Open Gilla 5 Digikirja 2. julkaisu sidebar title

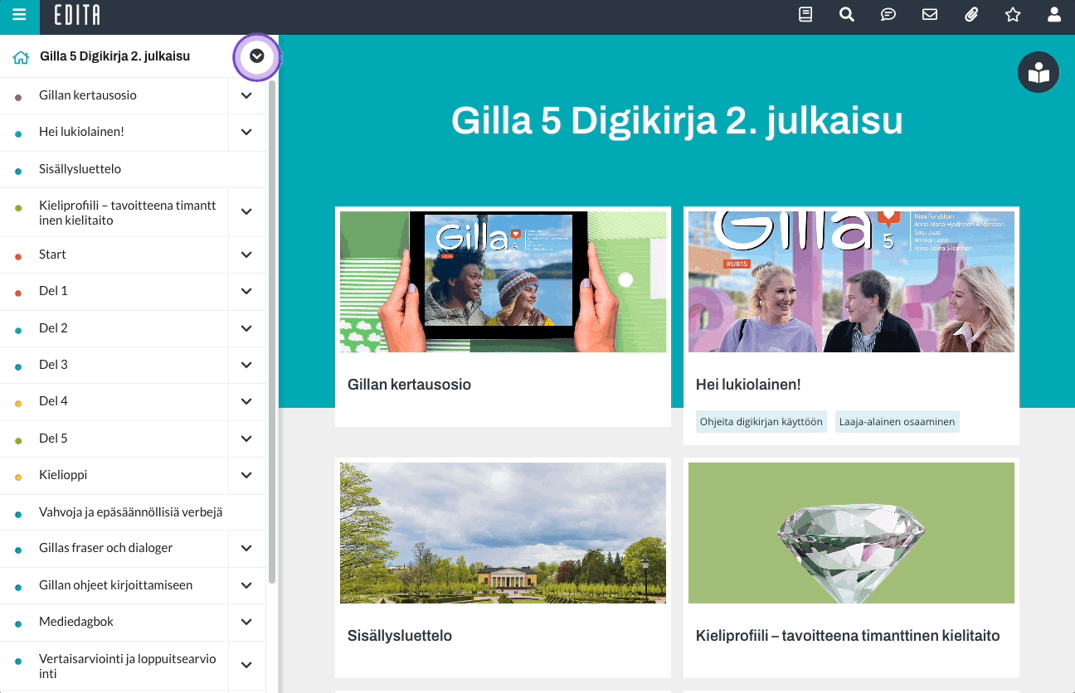(x=115, y=56)
